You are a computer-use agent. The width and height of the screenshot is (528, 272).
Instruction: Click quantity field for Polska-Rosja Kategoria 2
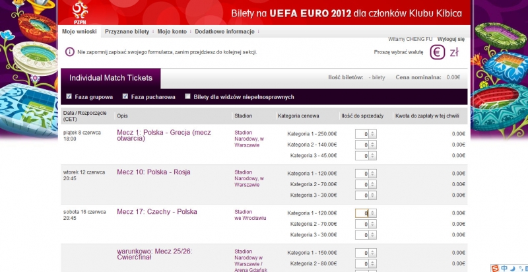[362, 184]
